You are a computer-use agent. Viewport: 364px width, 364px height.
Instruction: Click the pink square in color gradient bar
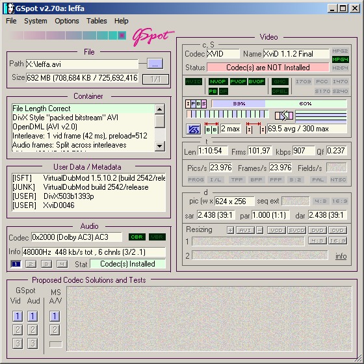[122, 36]
